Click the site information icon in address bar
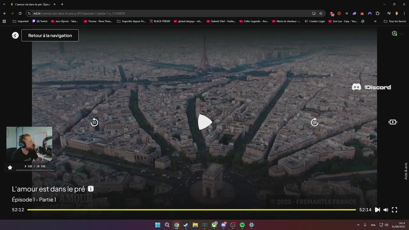 pyautogui.click(x=29, y=13)
